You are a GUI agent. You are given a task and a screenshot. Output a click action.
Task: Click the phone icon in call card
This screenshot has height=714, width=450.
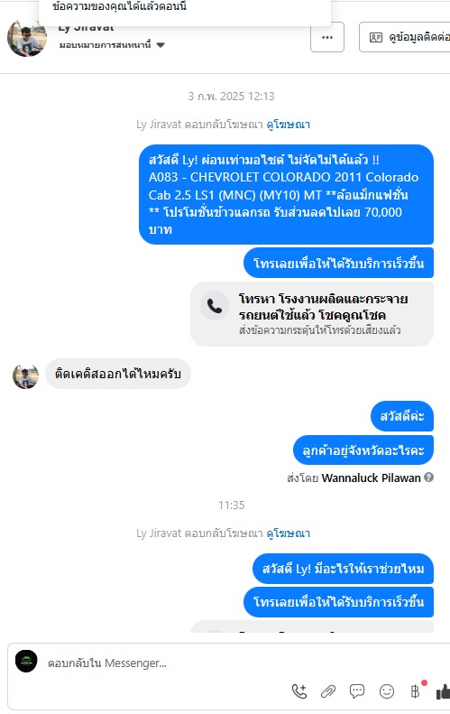click(x=215, y=305)
